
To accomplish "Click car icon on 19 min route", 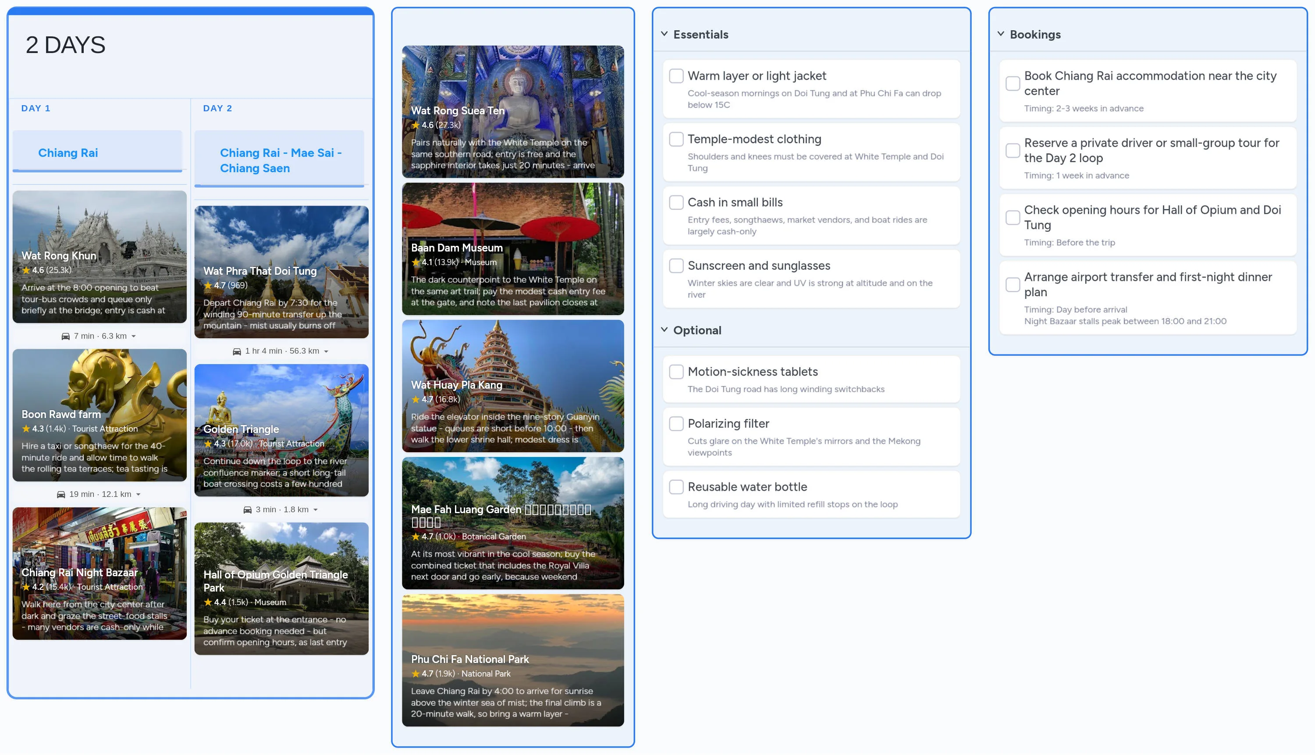I will (x=61, y=494).
